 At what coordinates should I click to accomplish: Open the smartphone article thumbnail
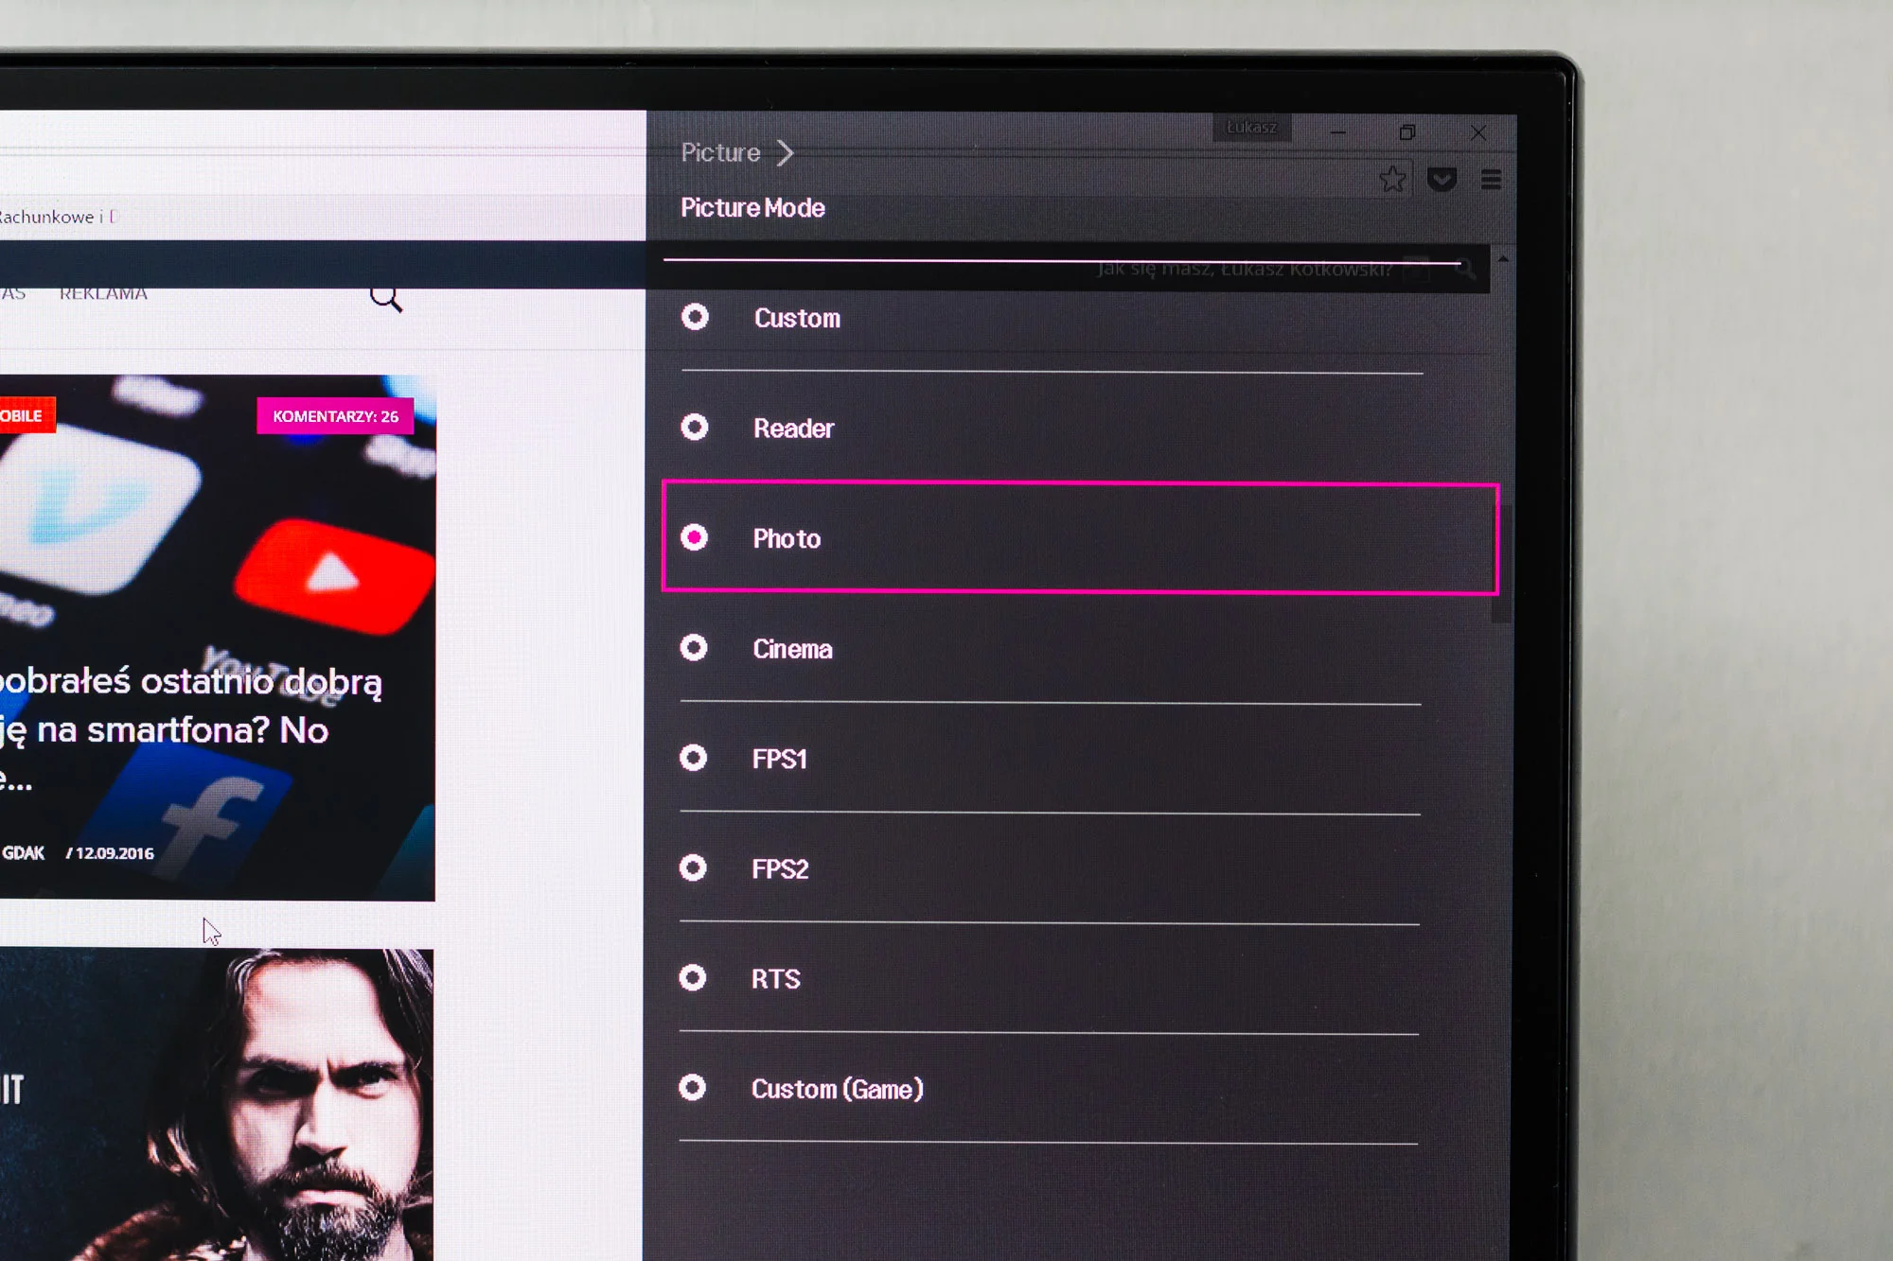point(218,638)
